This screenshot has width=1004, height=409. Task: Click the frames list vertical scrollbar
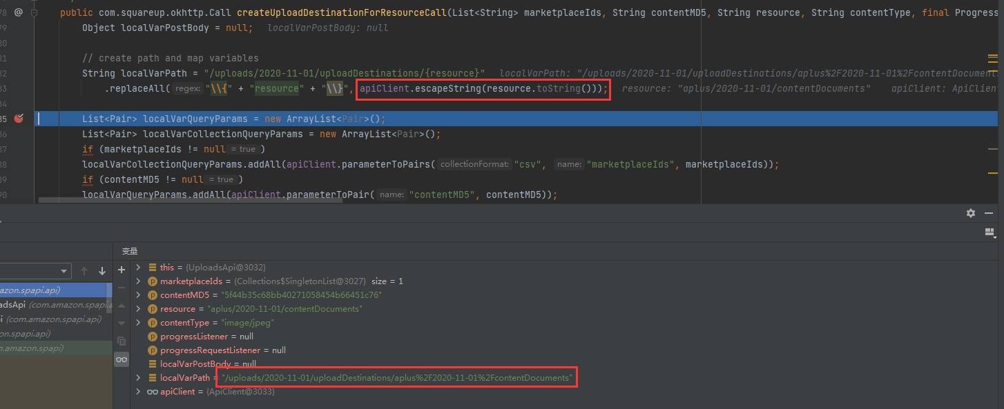tap(109, 298)
